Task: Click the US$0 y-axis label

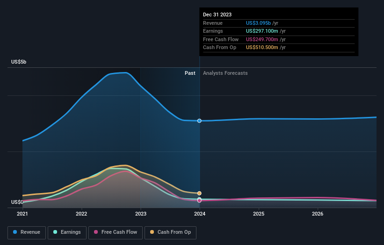Action: point(17,202)
